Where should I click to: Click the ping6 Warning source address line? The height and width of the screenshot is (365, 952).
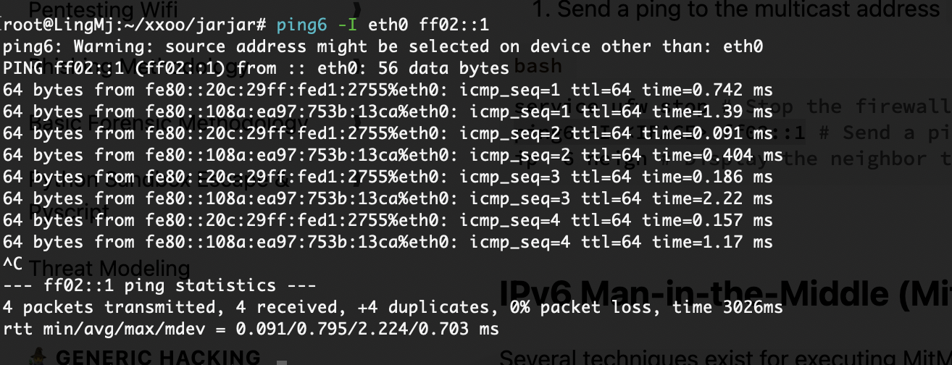click(383, 47)
